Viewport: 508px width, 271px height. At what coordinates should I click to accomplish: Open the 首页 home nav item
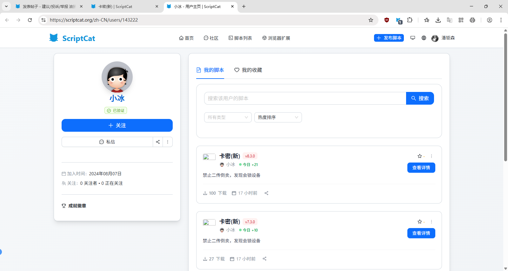click(186, 38)
